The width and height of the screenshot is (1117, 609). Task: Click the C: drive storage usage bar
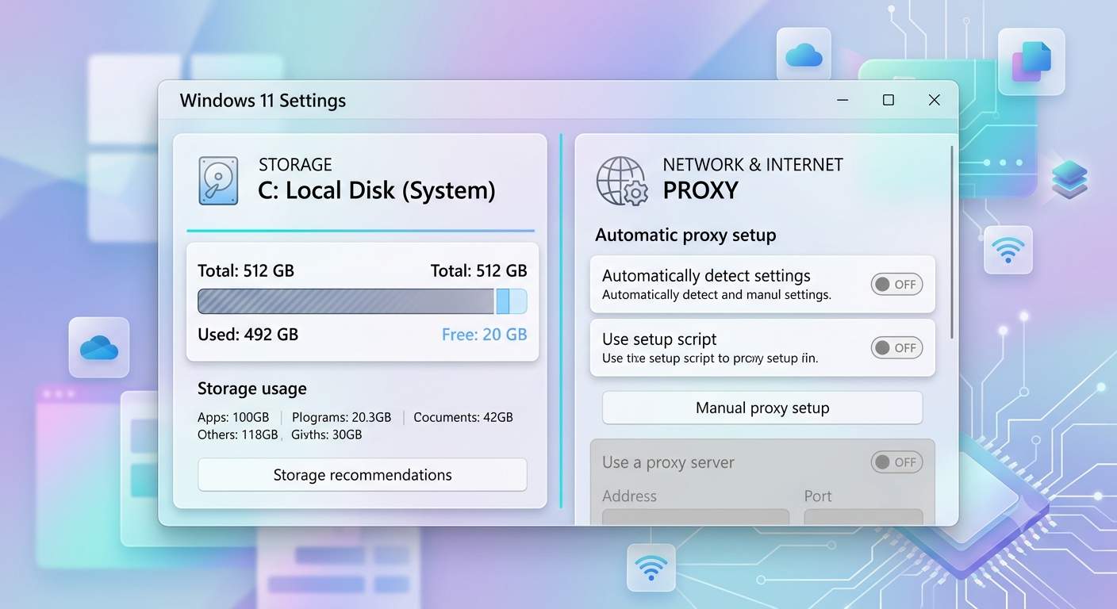pyautogui.click(x=363, y=301)
